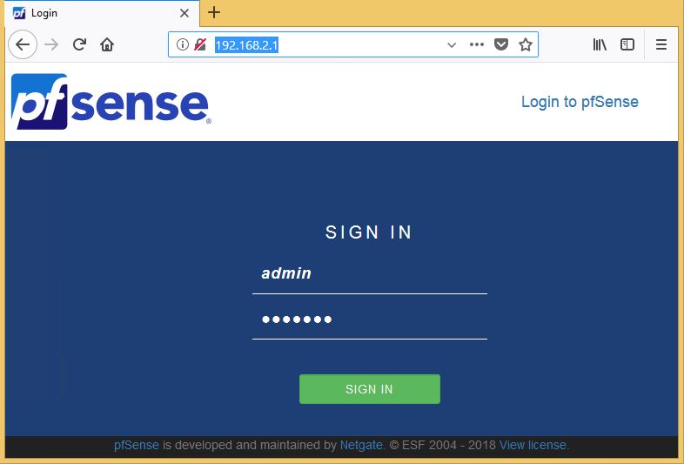
Task: Open the pfSense footer link
Action: [x=137, y=445]
